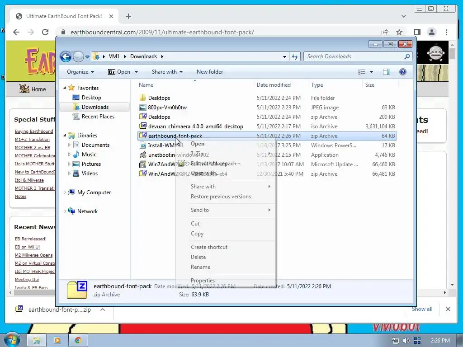
Task: Select the Win7AndW2K8R2 Microsoft Update file icon
Action: tap(142, 164)
